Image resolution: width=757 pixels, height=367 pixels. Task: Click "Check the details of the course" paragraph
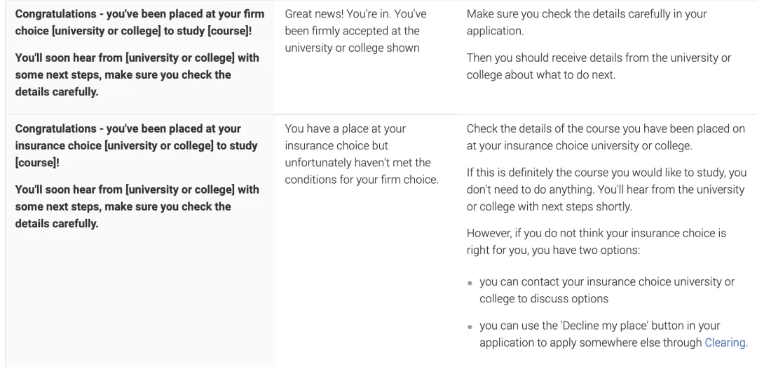(606, 138)
